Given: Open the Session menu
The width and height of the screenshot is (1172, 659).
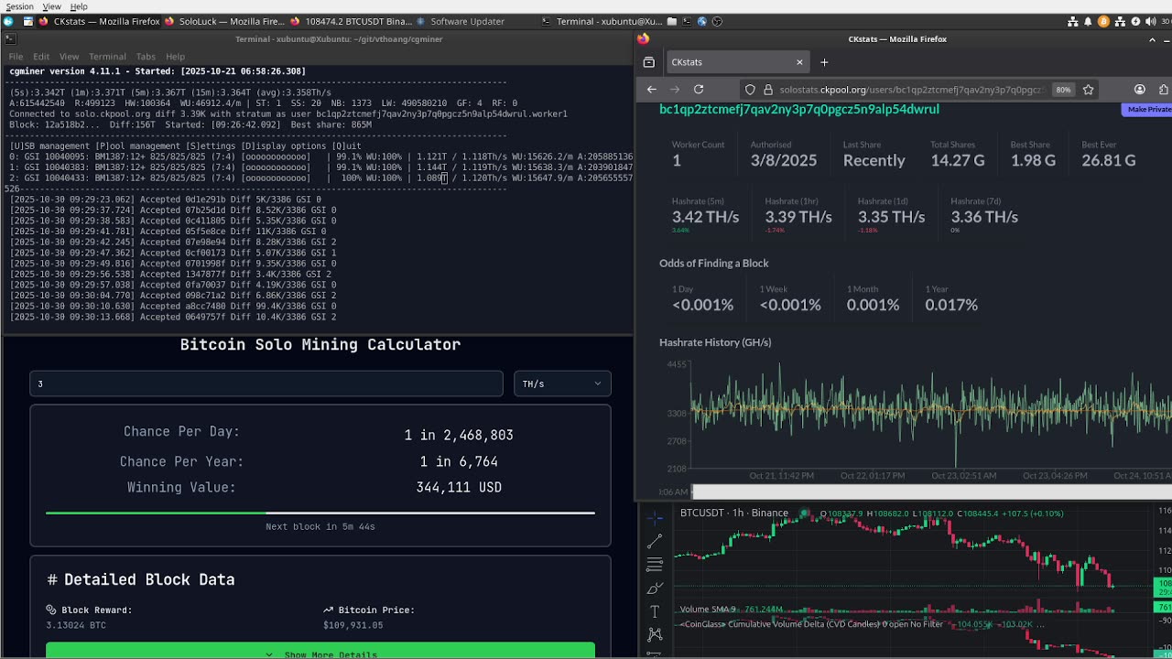Looking at the screenshot, I should [19, 6].
